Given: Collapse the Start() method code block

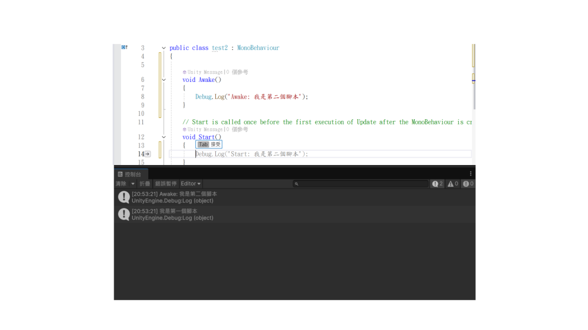Looking at the screenshot, I should [x=164, y=137].
